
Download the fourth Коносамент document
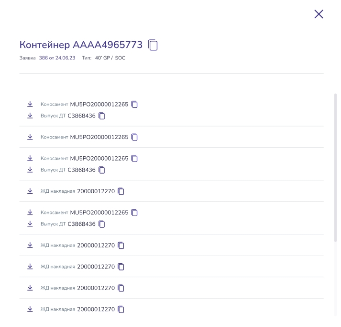tap(30, 212)
